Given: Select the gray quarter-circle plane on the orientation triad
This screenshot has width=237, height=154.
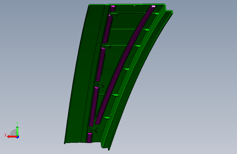Looking at the screenshot, I should tap(13, 133).
